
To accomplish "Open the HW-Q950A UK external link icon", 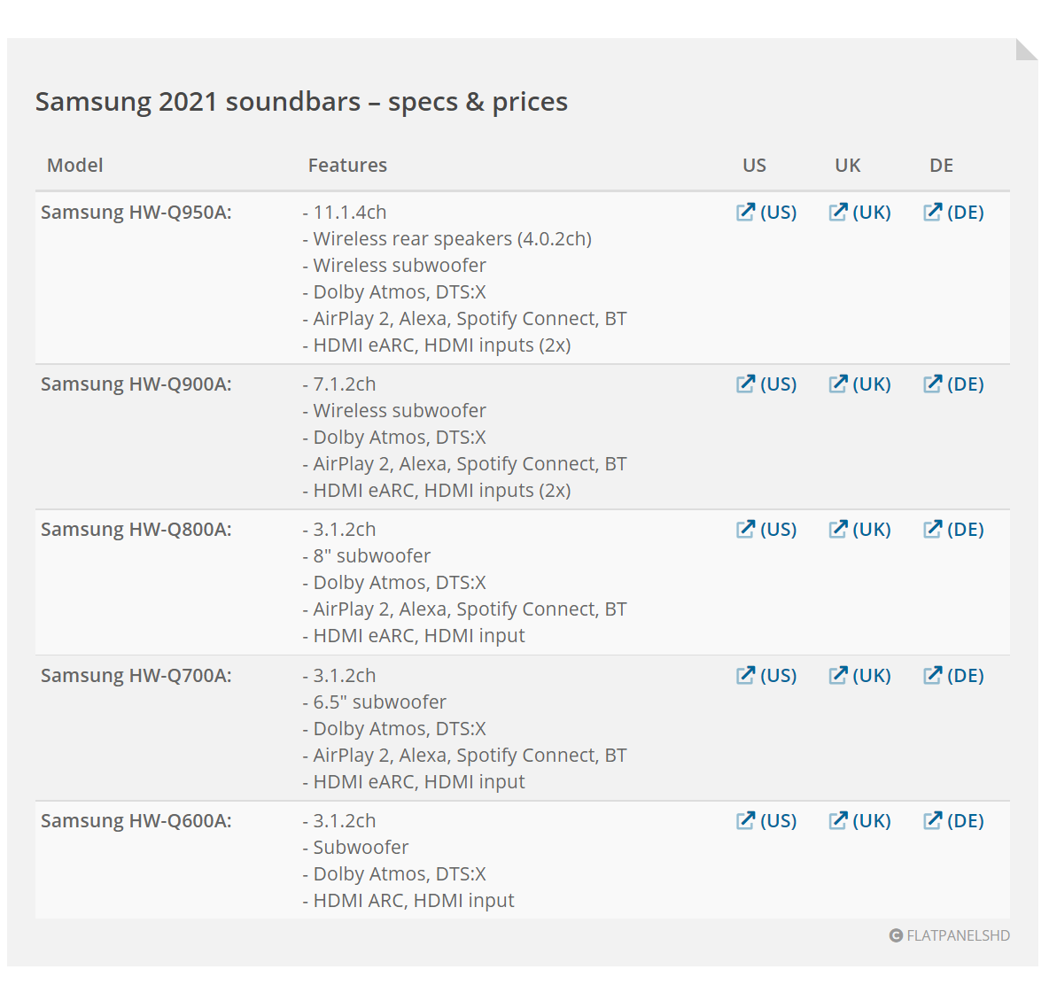I will (x=837, y=212).
